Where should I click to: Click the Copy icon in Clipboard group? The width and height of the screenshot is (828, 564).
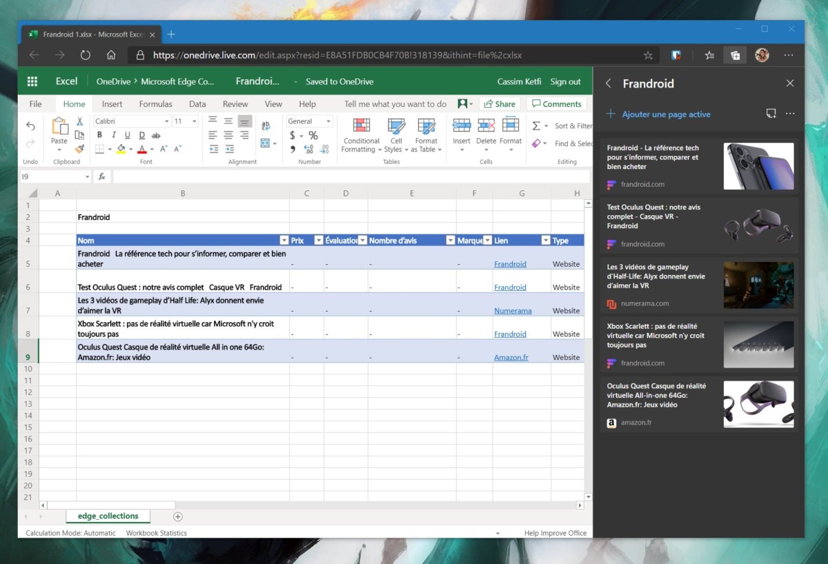(79, 135)
